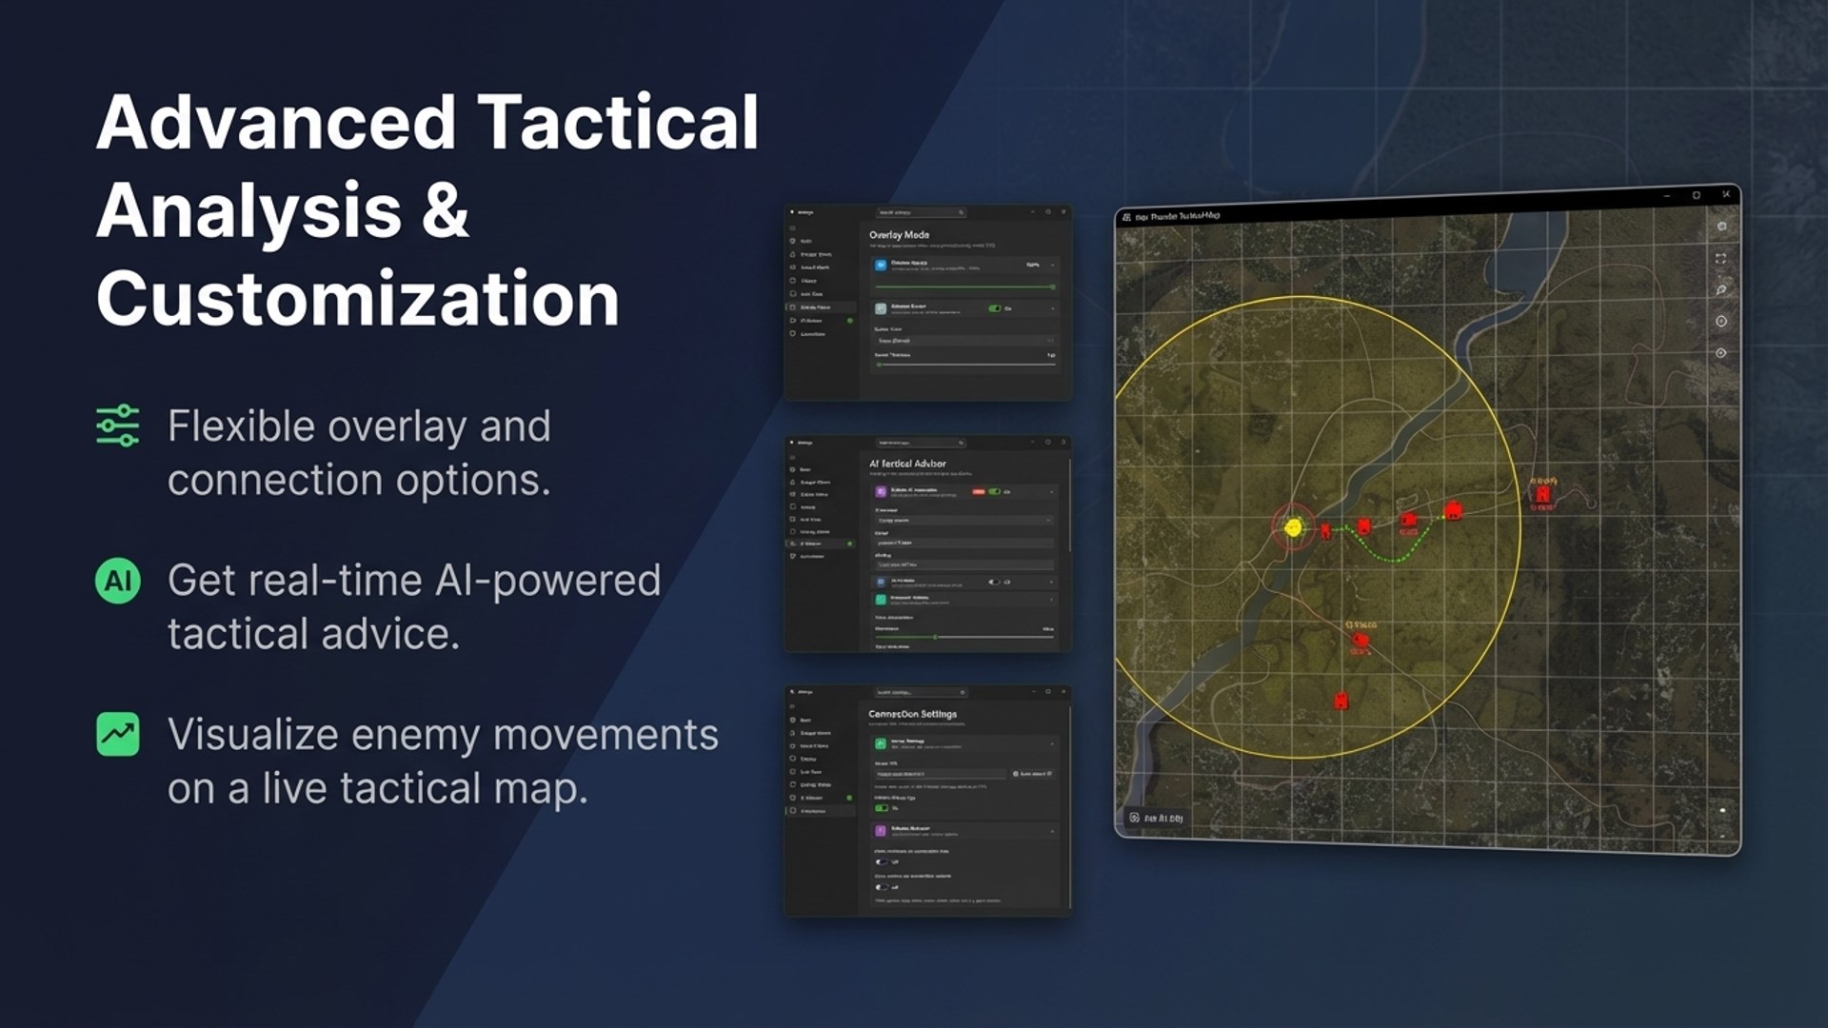Toggle the green switch in the Overlay Mode window

[x=994, y=308]
